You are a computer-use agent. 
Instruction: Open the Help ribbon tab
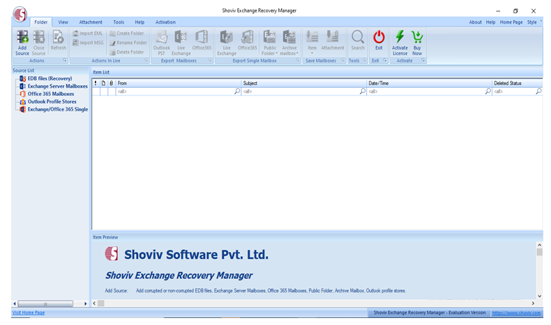point(139,22)
